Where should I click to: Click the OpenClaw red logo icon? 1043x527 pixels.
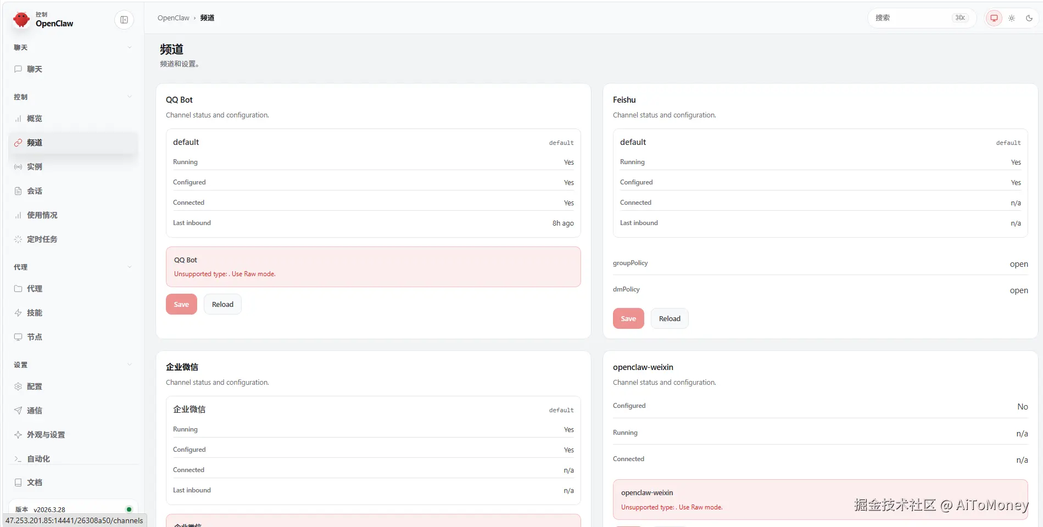[x=21, y=19]
